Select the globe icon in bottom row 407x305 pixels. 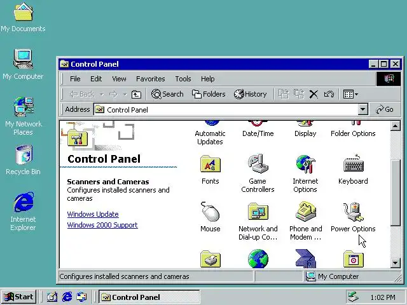pos(258,259)
